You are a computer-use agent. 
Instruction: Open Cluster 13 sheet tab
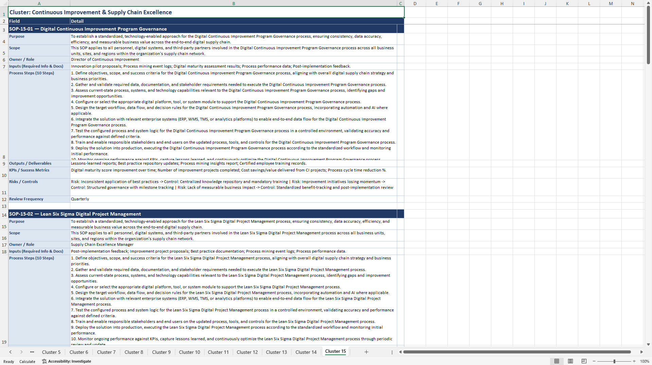pyautogui.click(x=277, y=352)
